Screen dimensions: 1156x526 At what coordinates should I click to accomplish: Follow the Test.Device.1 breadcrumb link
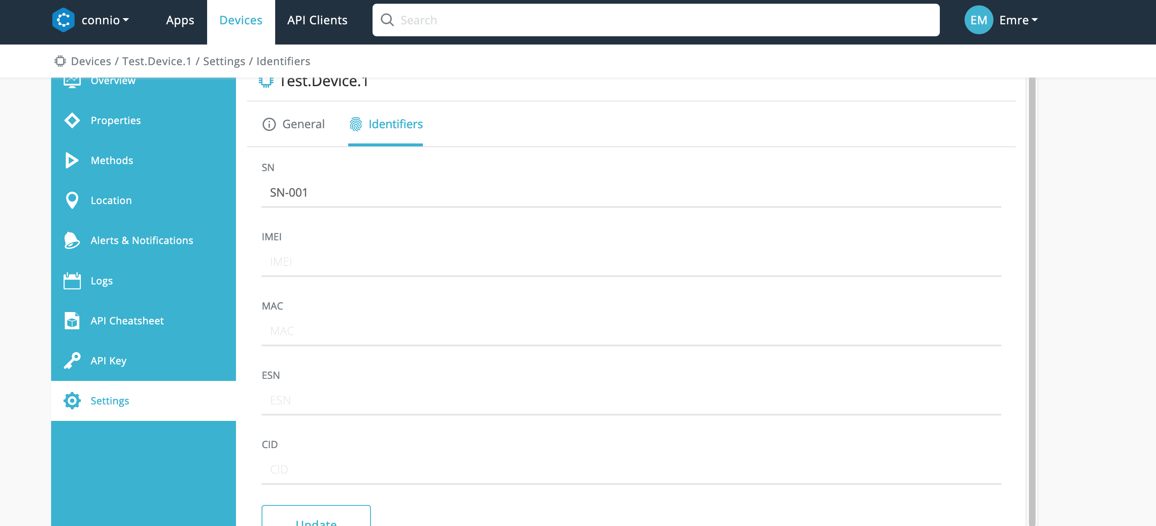[x=157, y=61]
